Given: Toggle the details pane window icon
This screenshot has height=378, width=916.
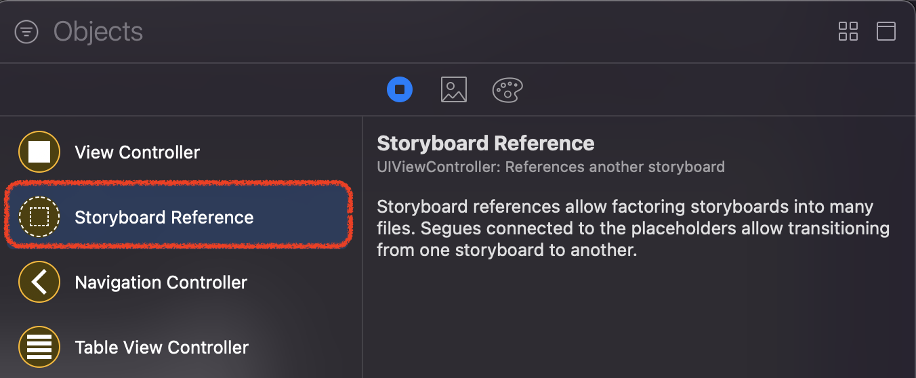Looking at the screenshot, I should [886, 31].
